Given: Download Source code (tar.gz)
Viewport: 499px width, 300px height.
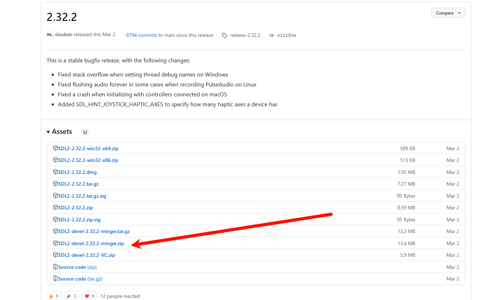Looking at the screenshot, I should [x=80, y=279].
